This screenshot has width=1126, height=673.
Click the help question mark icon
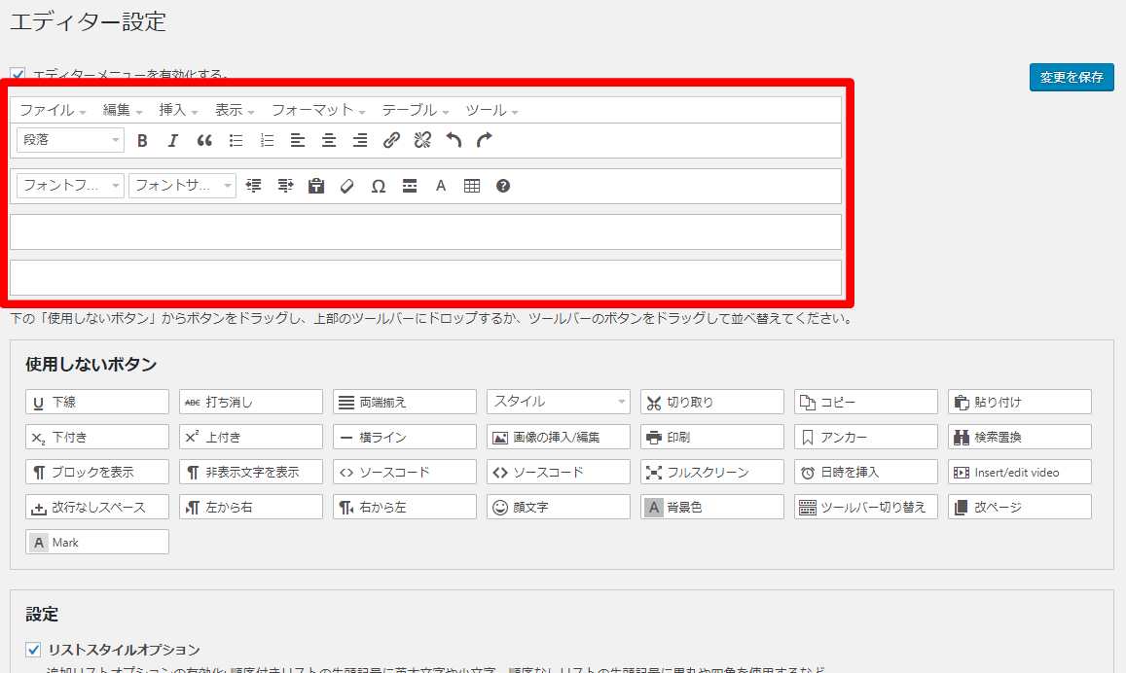(503, 186)
